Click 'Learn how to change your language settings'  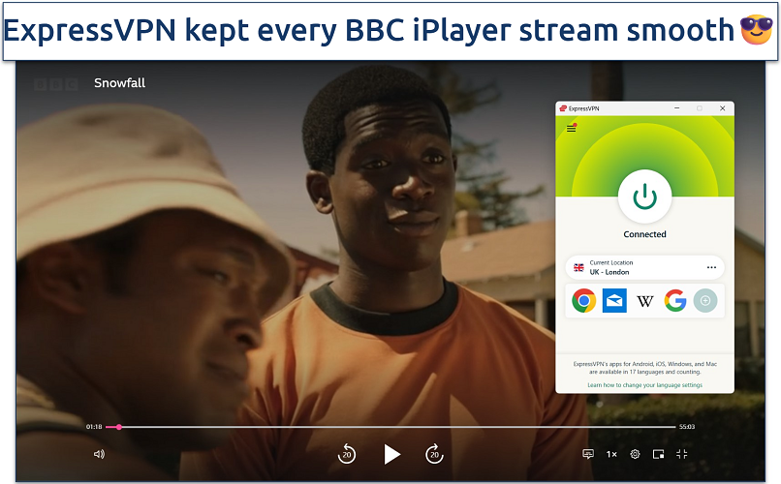click(644, 385)
